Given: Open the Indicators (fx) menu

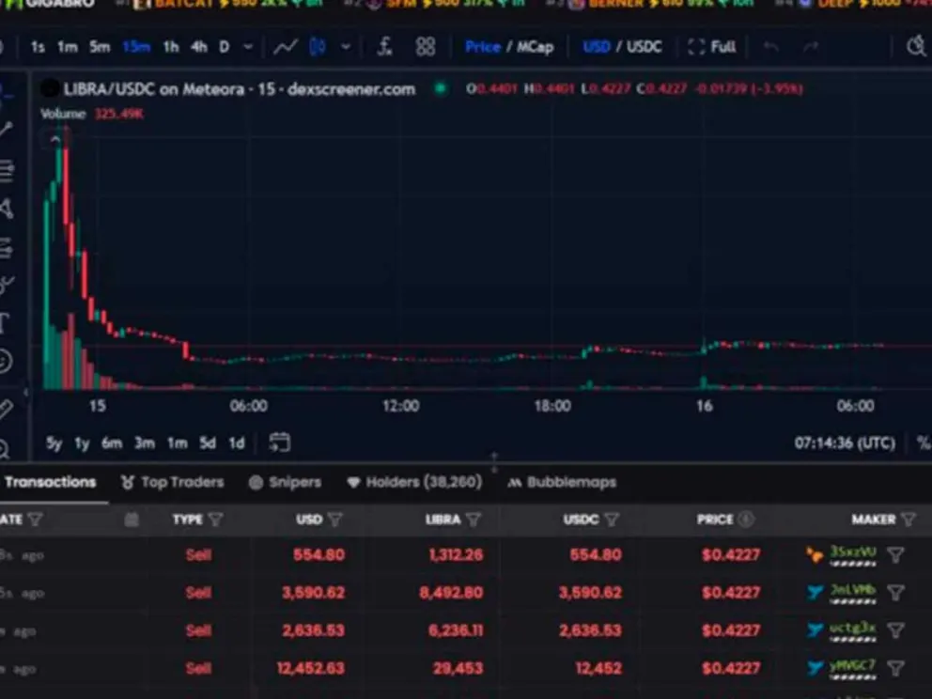Looking at the screenshot, I should 384,47.
